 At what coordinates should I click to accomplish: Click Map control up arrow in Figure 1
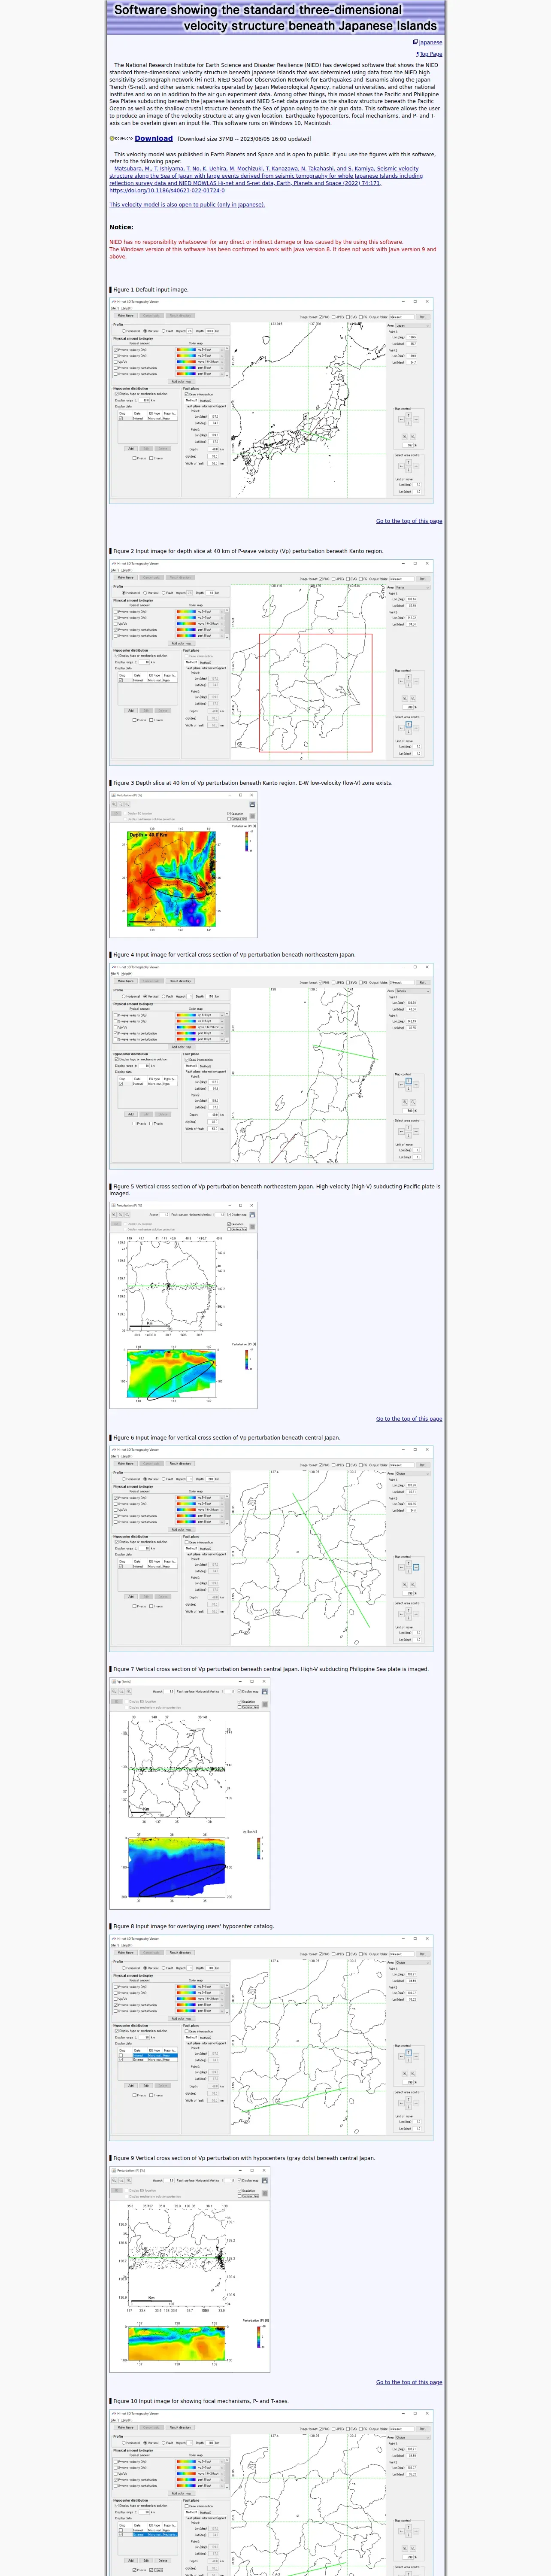pos(408,415)
